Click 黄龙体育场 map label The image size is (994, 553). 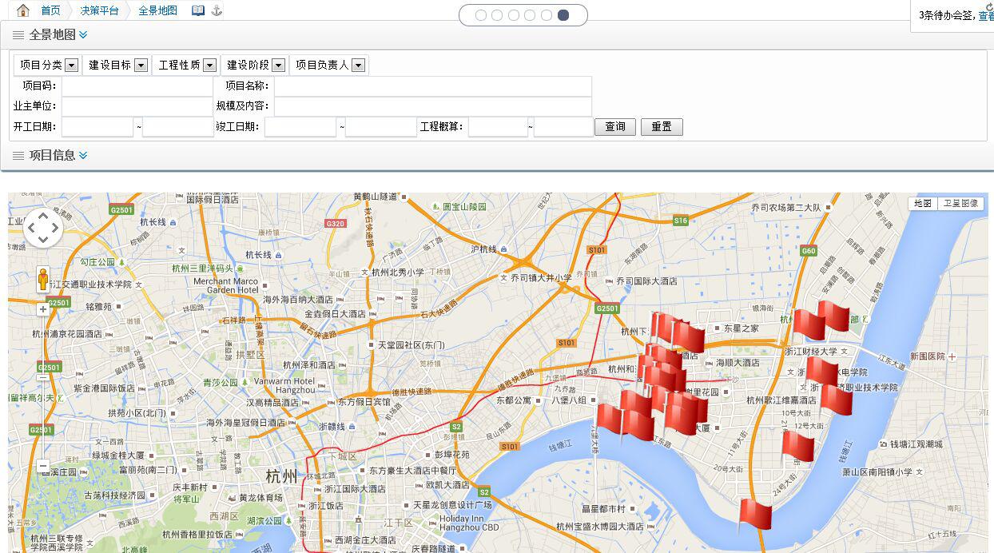click(x=260, y=498)
